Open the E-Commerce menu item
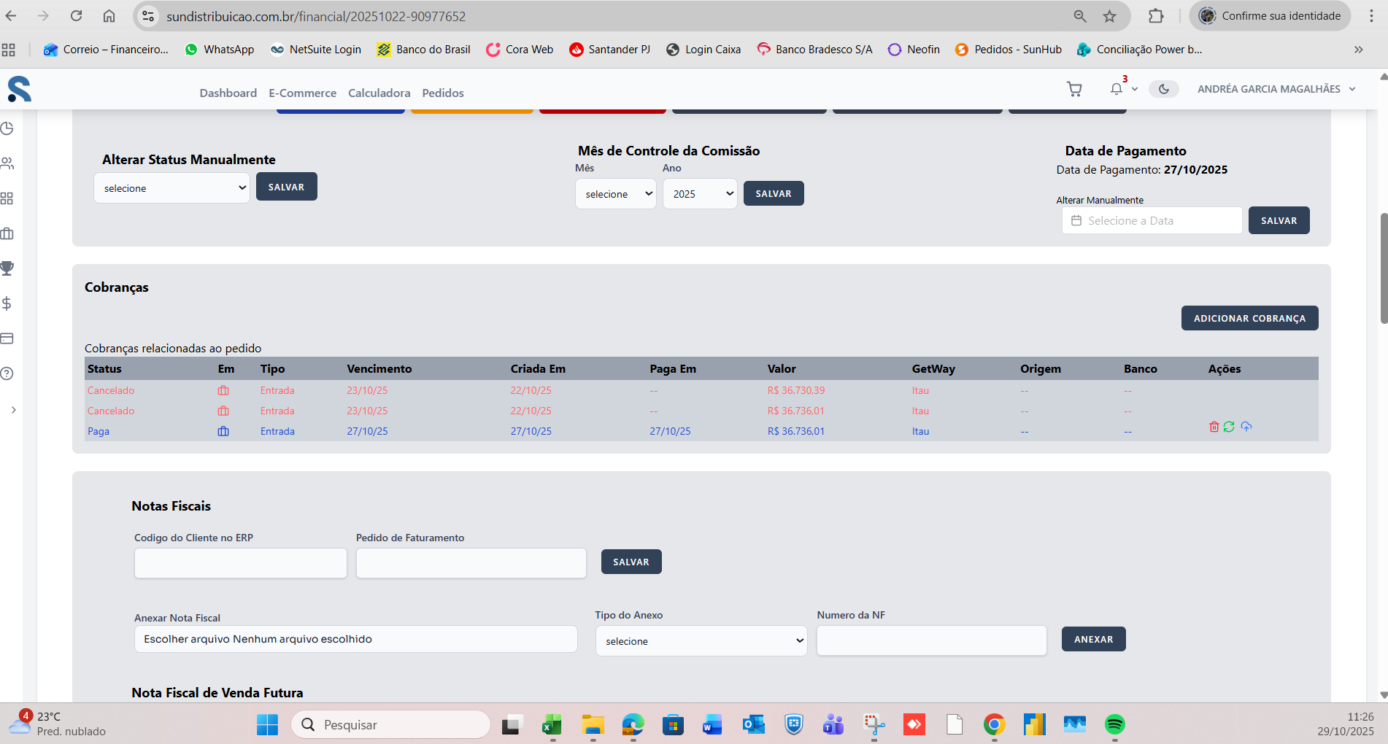 302,93
